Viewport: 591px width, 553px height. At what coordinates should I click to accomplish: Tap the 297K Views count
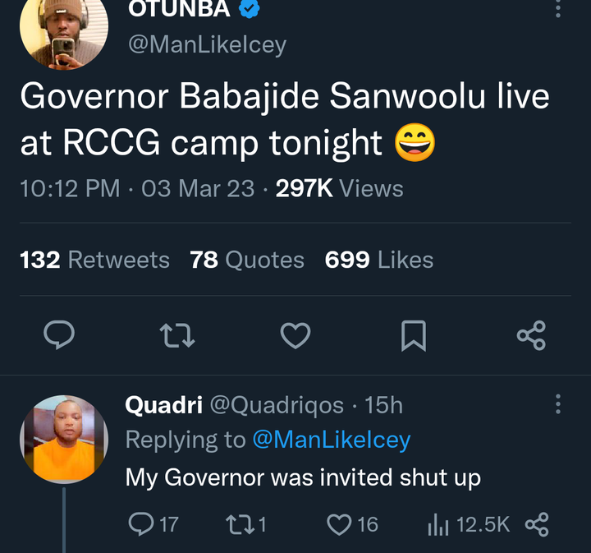[x=339, y=189]
